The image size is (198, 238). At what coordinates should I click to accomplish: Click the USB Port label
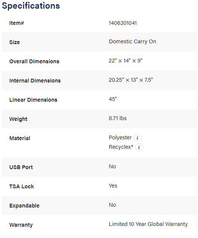tap(21, 167)
